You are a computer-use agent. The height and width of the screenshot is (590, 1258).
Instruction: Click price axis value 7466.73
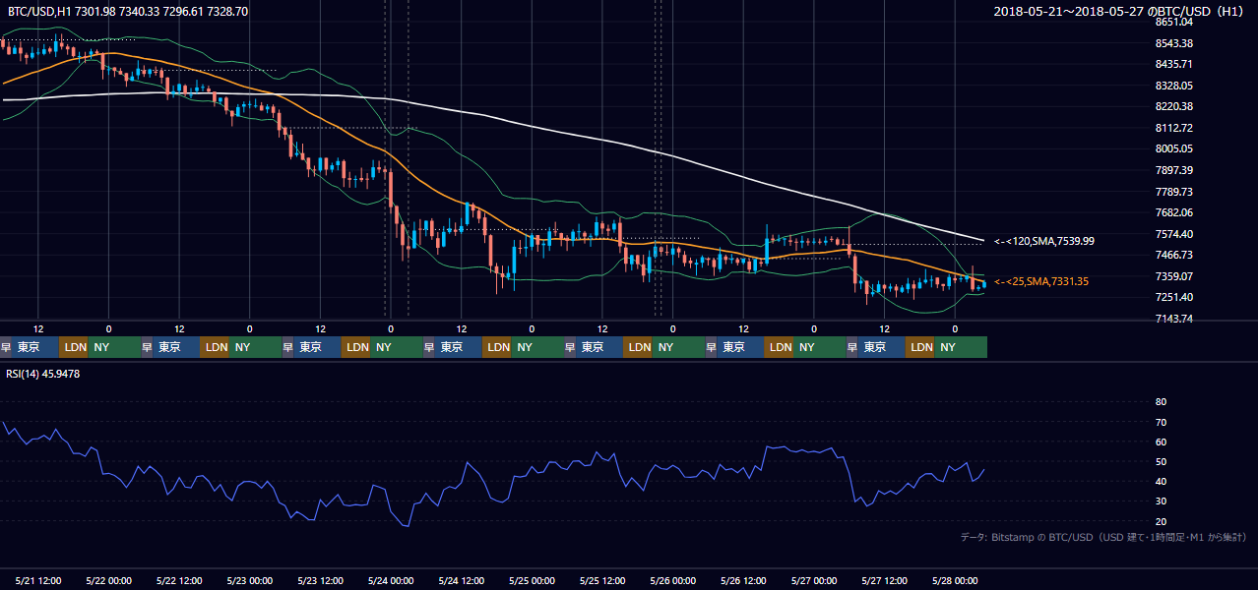(x=1174, y=255)
